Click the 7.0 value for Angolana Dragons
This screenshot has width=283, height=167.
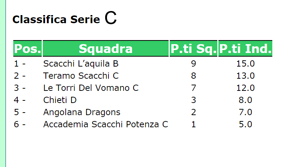[x=245, y=112]
